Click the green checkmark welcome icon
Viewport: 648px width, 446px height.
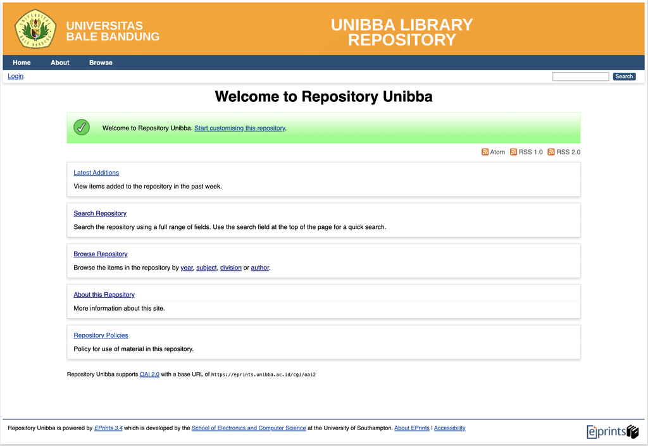coord(82,127)
